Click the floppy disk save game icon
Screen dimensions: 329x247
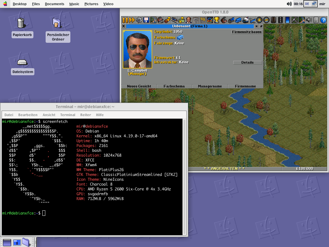146,20
